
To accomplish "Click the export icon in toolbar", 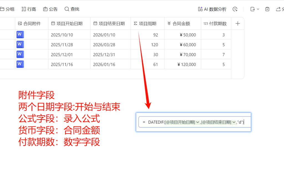I will tap(252, 9).
